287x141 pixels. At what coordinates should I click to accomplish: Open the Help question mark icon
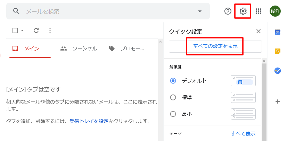tap(228, 11)
